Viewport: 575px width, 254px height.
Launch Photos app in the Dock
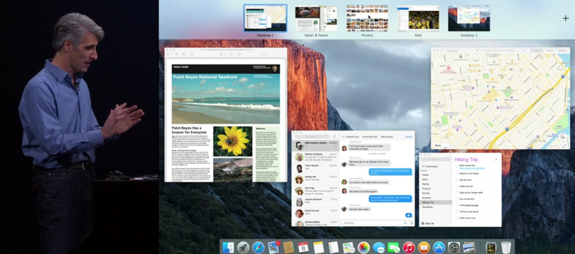click(364, 247)
